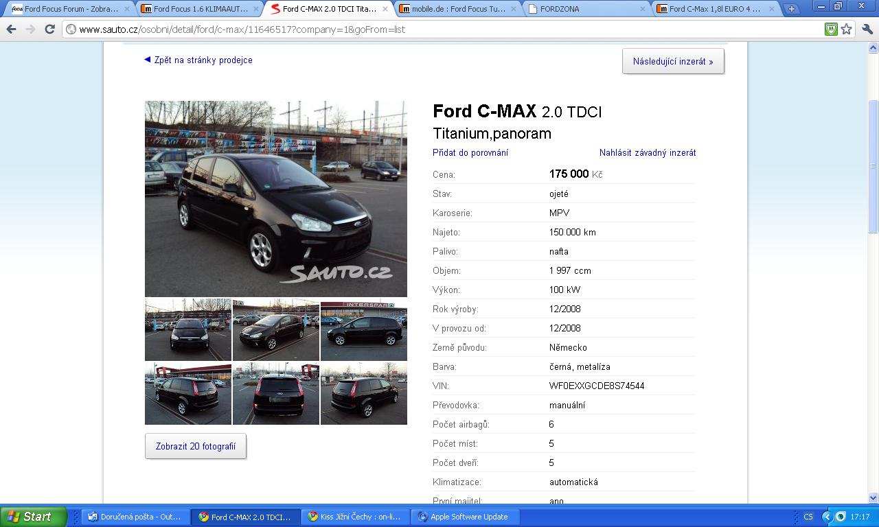
Task: Select the side-view thumbnail with the Interspar sign
Action: (364, 330)
